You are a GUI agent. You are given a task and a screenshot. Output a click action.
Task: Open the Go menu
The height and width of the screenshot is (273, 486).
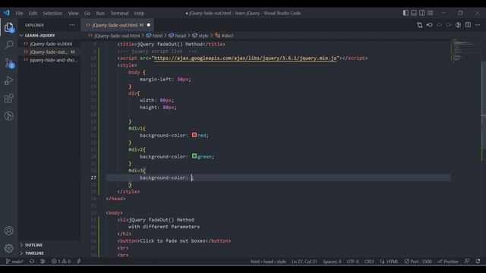87,14
